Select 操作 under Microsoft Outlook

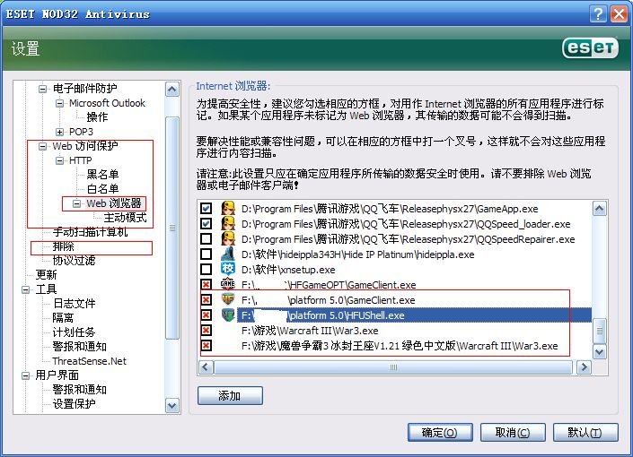[97, 117]
